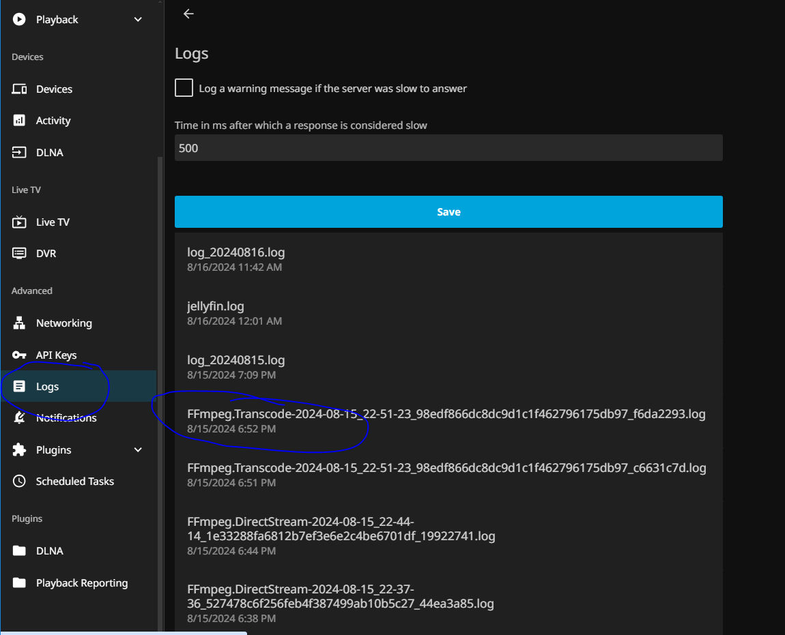
Task: Enable slow server response warning checkbox
Action: point(184,88)
